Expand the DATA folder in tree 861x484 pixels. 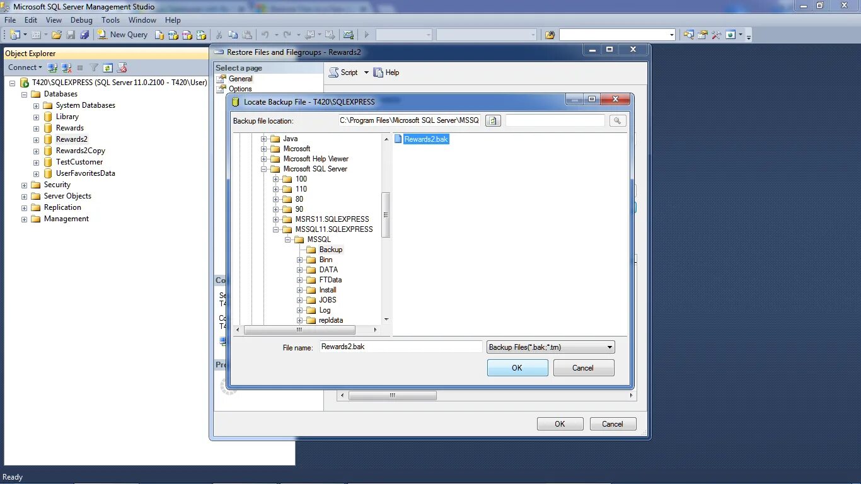click(x=300, y=270)
